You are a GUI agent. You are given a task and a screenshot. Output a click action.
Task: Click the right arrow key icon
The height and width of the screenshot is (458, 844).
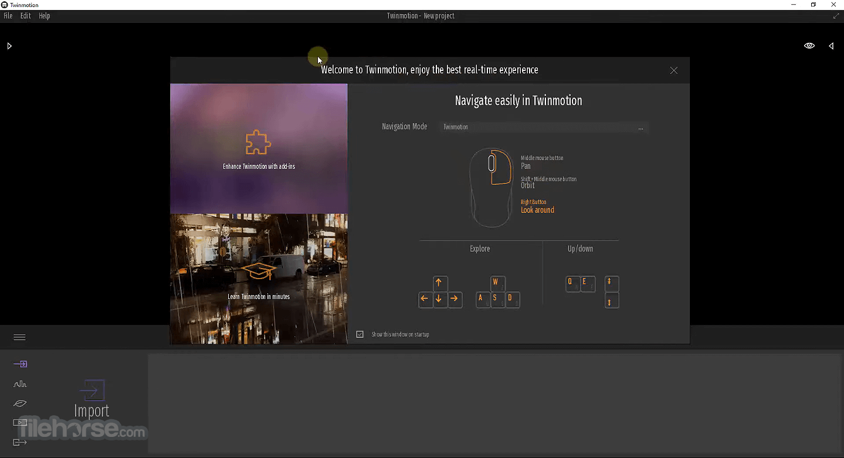455,299
